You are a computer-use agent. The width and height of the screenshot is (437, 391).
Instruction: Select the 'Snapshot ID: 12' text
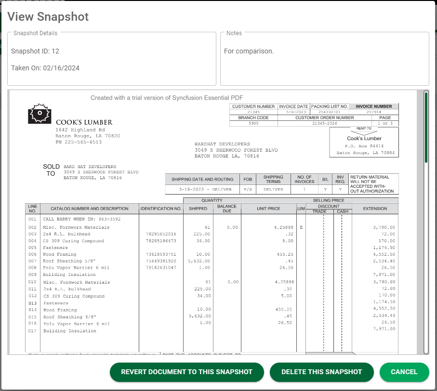(35, 51)
